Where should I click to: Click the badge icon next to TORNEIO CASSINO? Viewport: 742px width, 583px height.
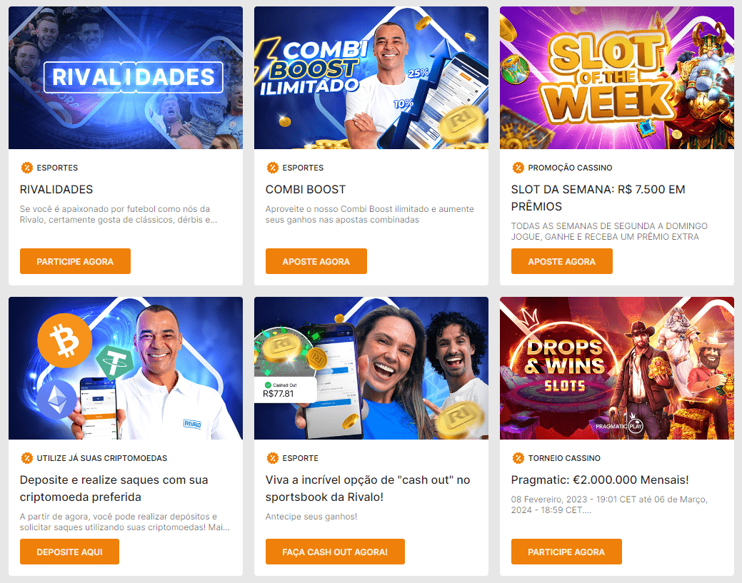click(x=518, y=457)
